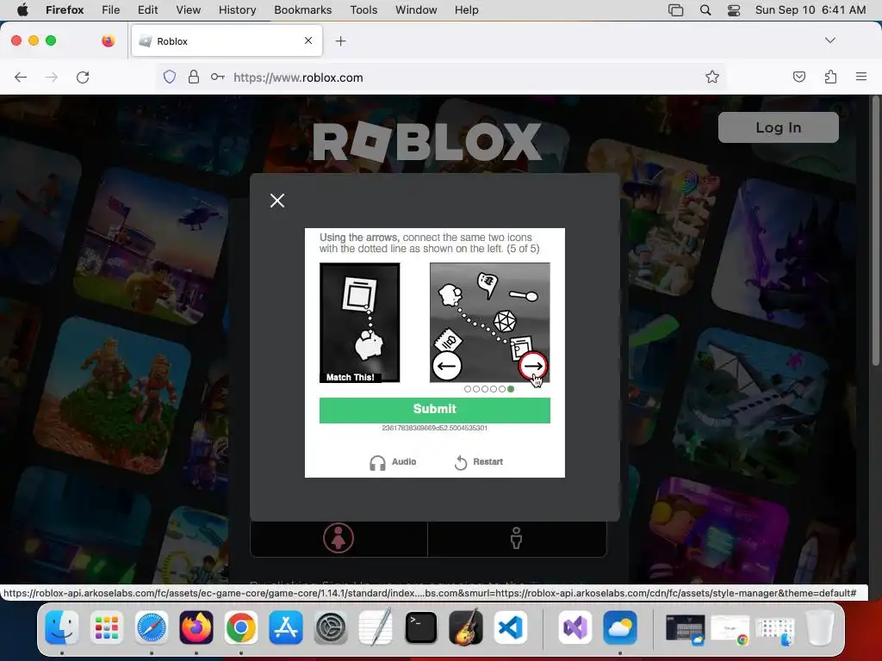Close the Roblox tab

(308, 40)
